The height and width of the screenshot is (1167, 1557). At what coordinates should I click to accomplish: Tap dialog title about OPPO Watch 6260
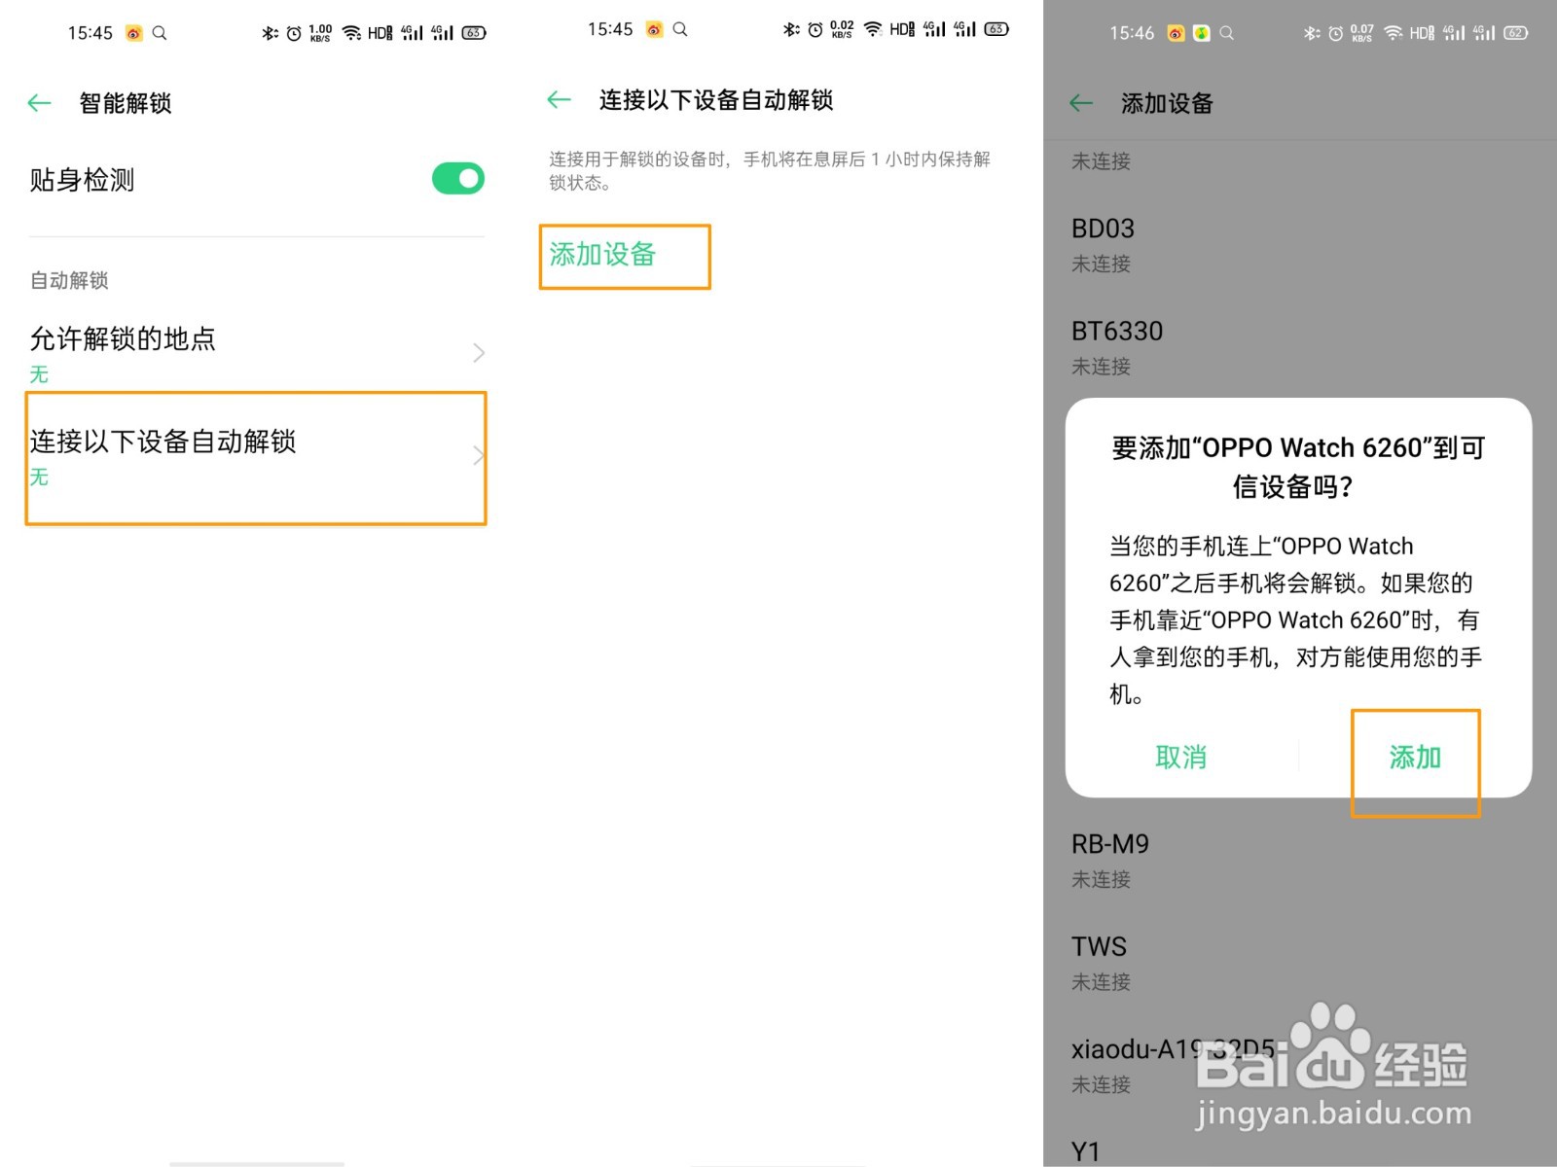tap(1298, 467)
